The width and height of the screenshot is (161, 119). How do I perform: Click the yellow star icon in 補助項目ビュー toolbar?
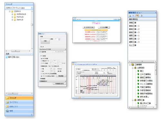pyautogui.click(x=130, y=16)
